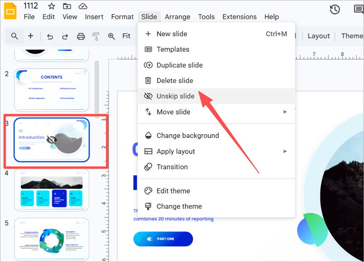The width and height of the screenshot is (364, 262).
Task: Open the Insert menu
Action: click(94, 17)
